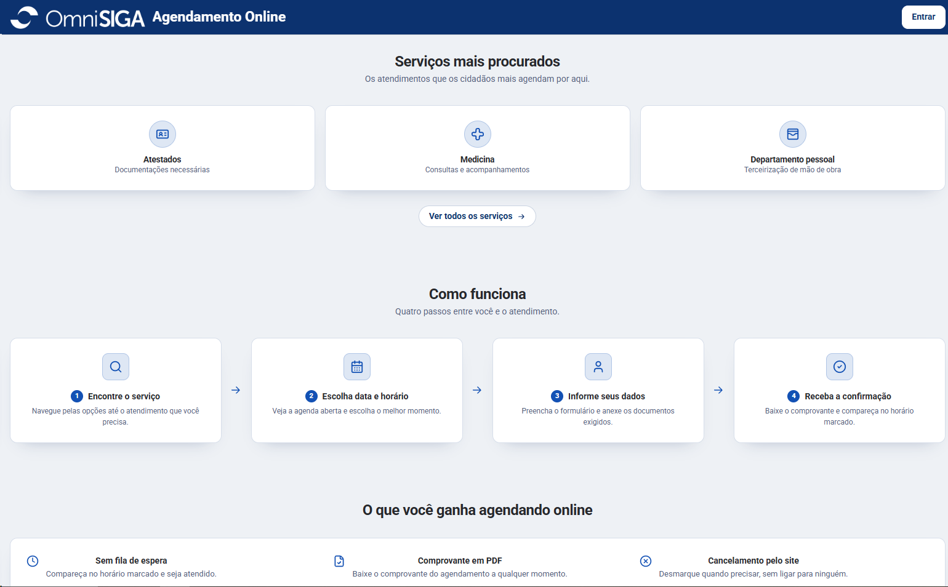Click the Atestados ID card icon

tap(163, 134)
